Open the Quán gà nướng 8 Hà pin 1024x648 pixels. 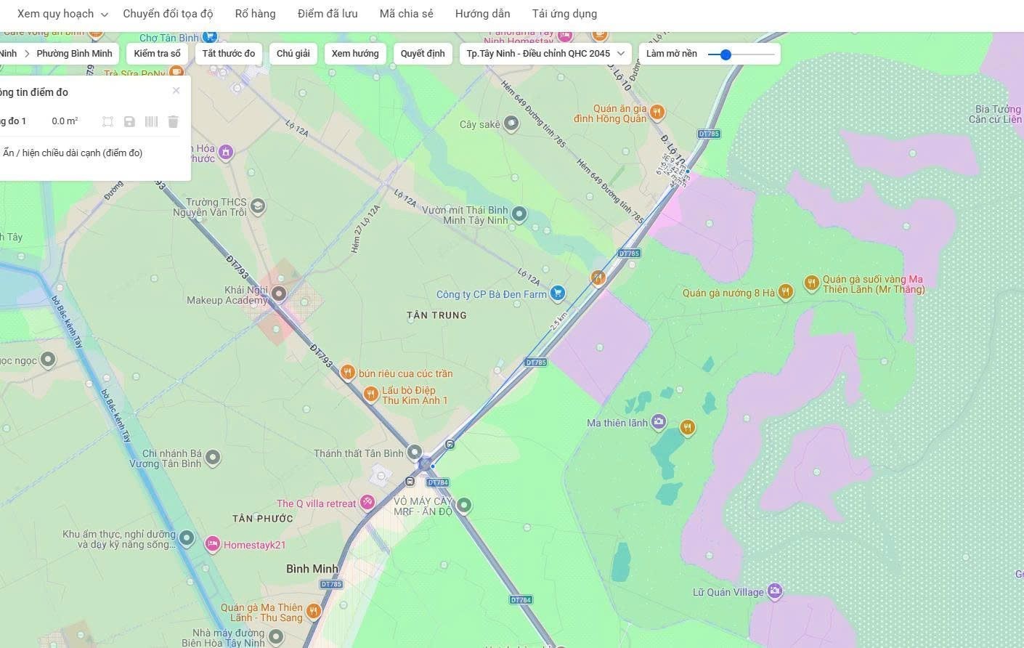click(785, 292)
